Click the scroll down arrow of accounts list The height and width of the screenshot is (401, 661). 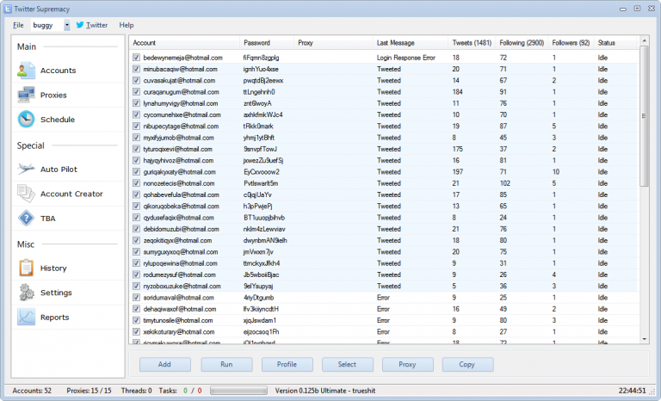pos(644,339)
